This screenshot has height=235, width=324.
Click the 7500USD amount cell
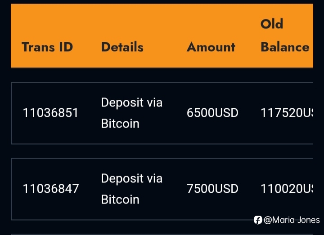(x=212, y=189)
